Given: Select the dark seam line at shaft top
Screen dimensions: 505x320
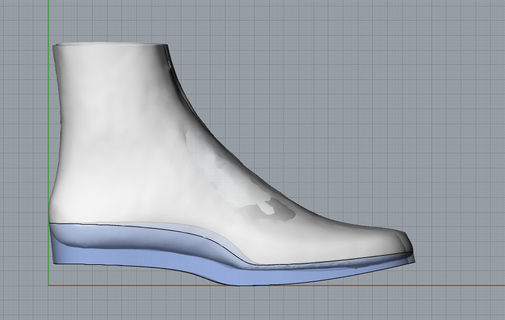Looking at the screenshot, I should point(170,63).
